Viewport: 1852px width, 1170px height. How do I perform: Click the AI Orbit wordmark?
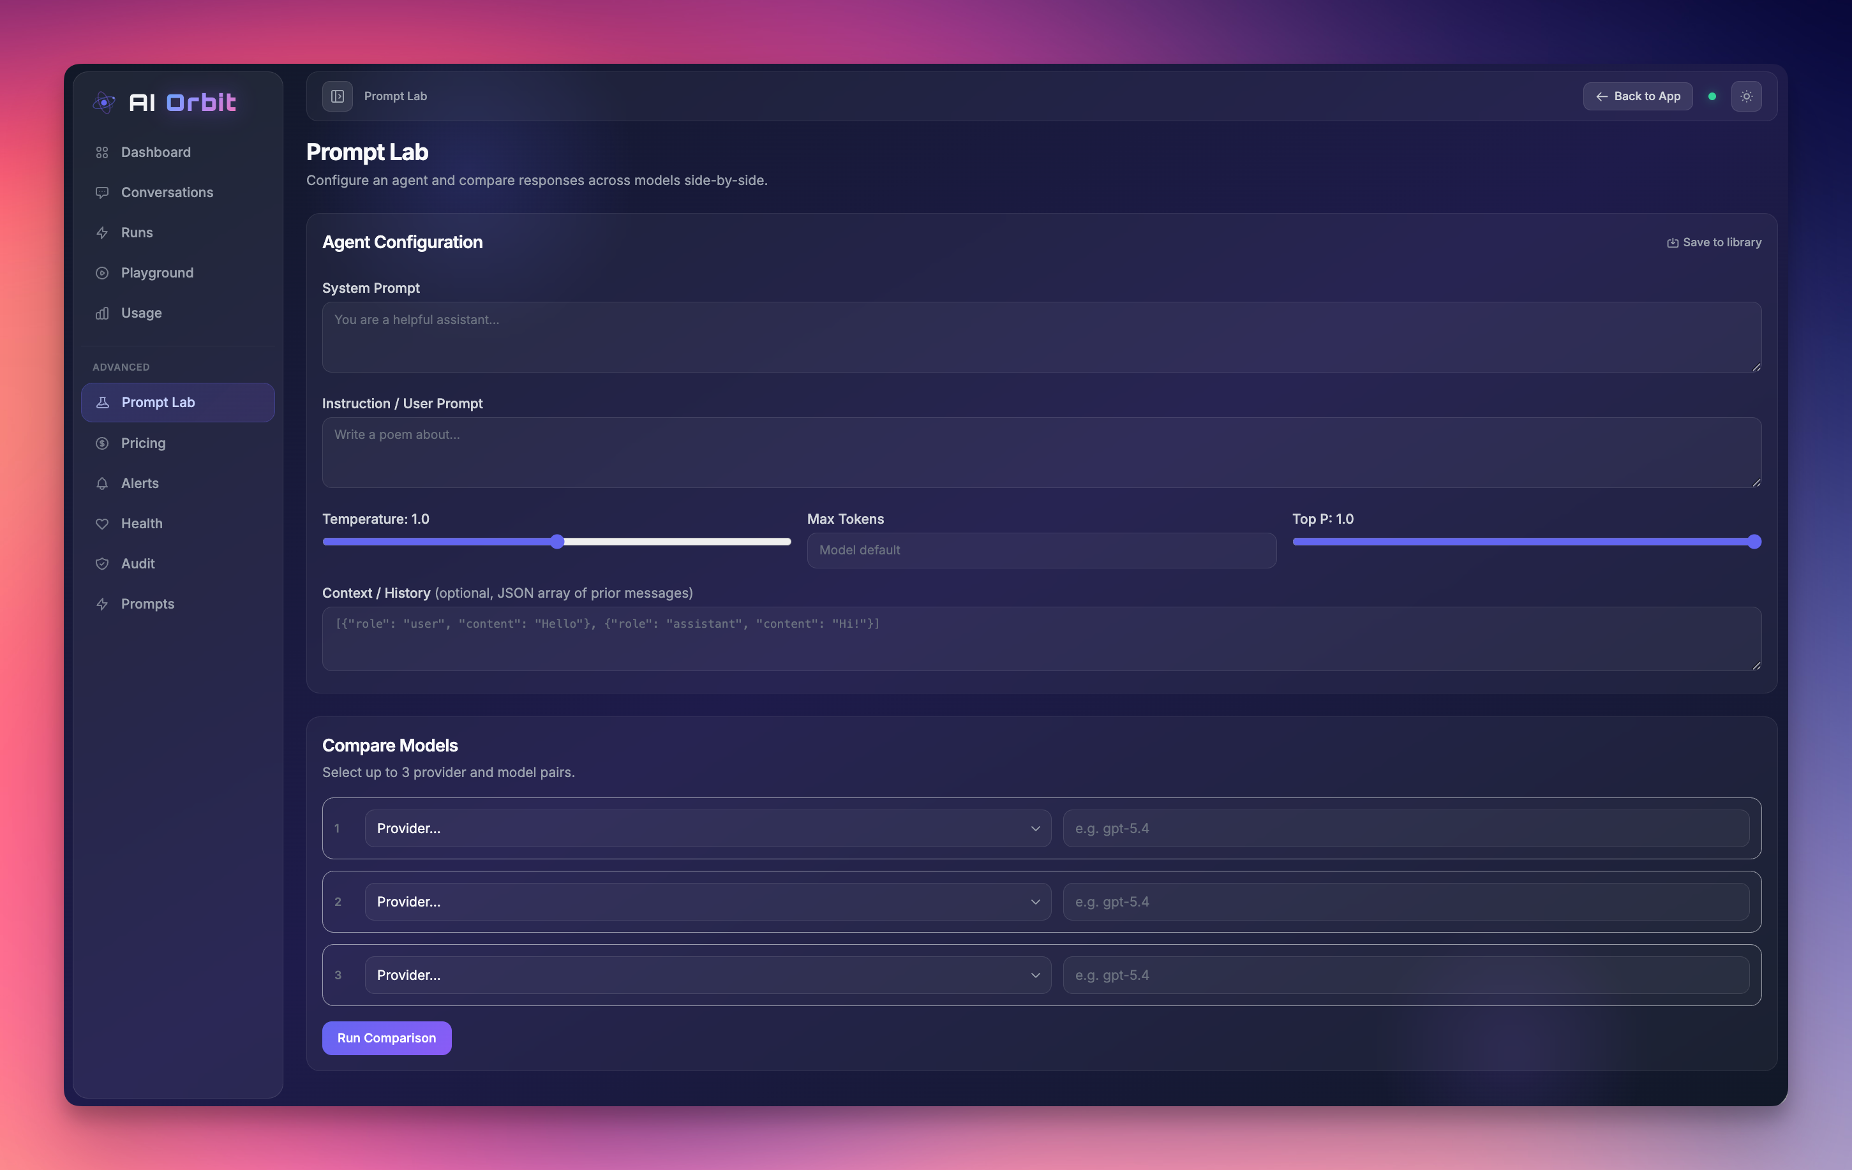click(183, 102)
